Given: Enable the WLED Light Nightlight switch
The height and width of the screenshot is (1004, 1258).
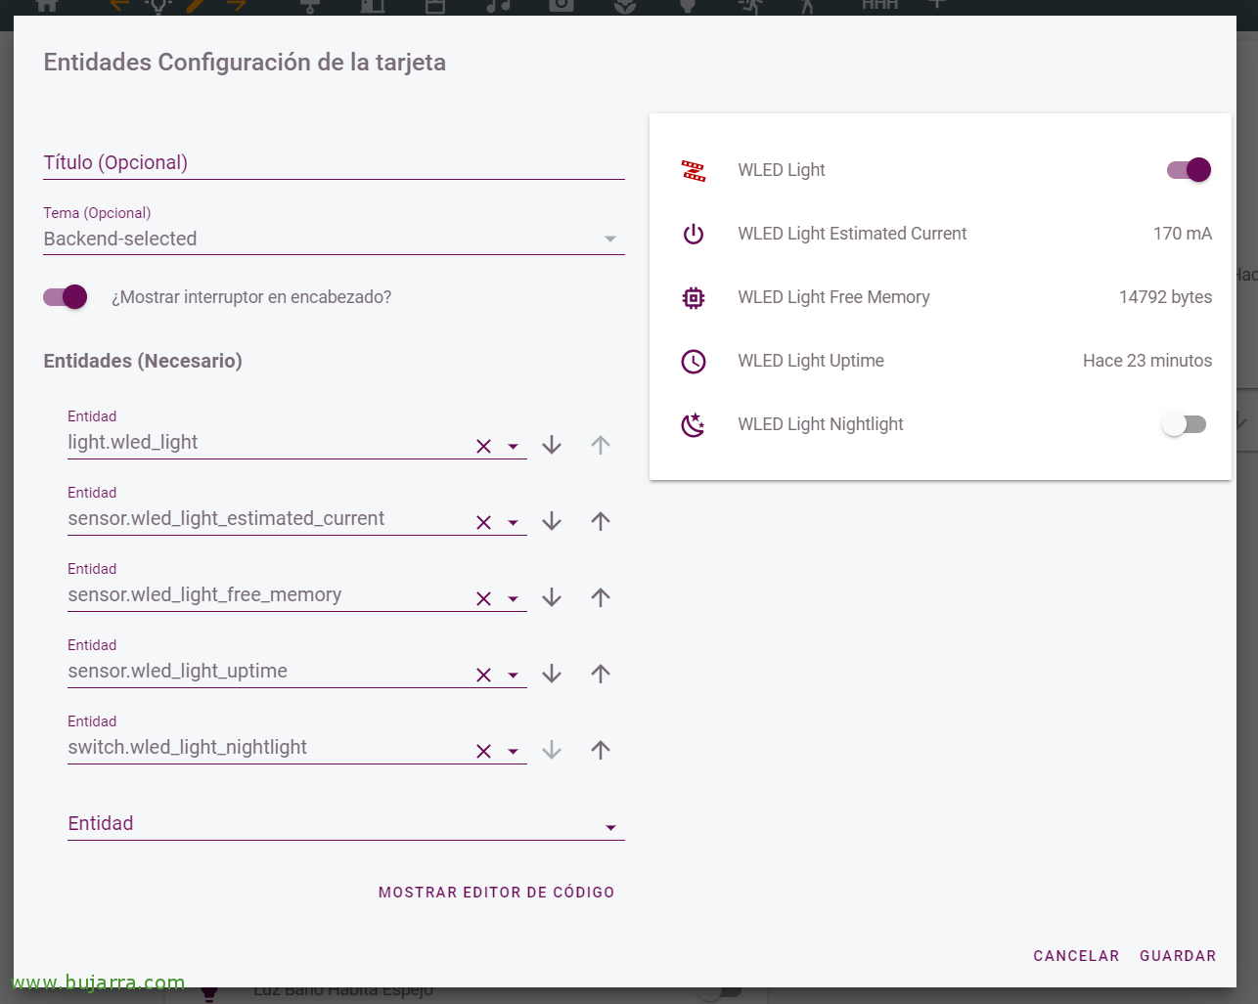Looking at the screenshot, I should pyautogui.click(x=1184, y=424).
